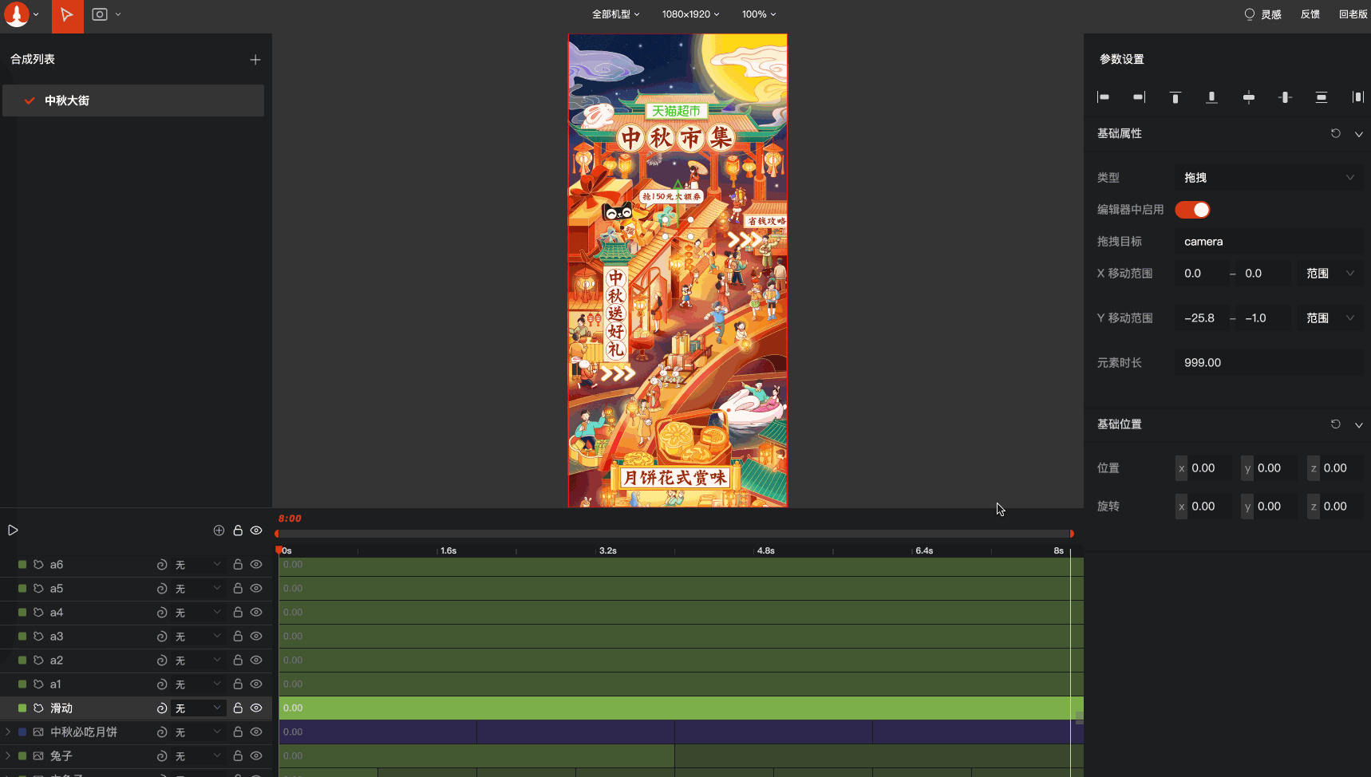Open the 100% zoom dropdown
Viewport: 1371px width, 777px height.
pyautogui.click(x=759, y=14)
